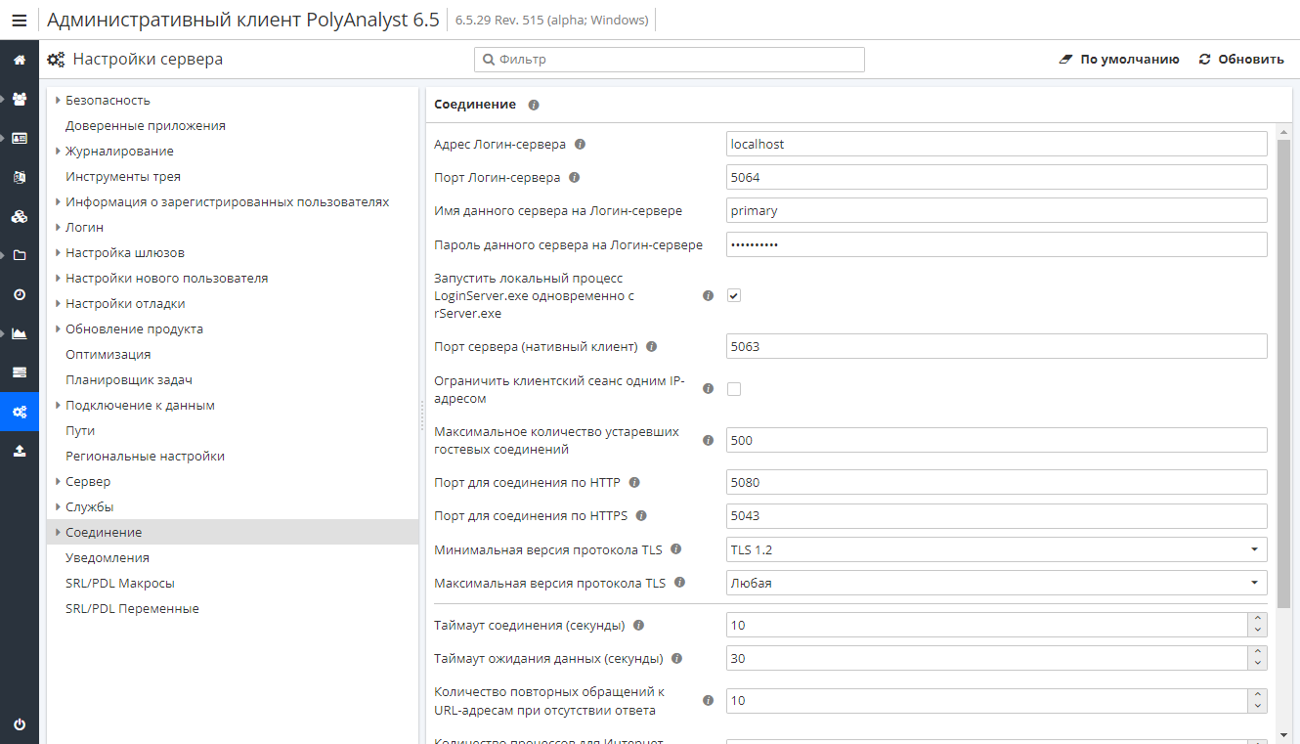Image resolution: width=1300 pixels, height=744 pixels.
Task: Show info for Максимальная версия протокола TLS
Action: (679, 583)
